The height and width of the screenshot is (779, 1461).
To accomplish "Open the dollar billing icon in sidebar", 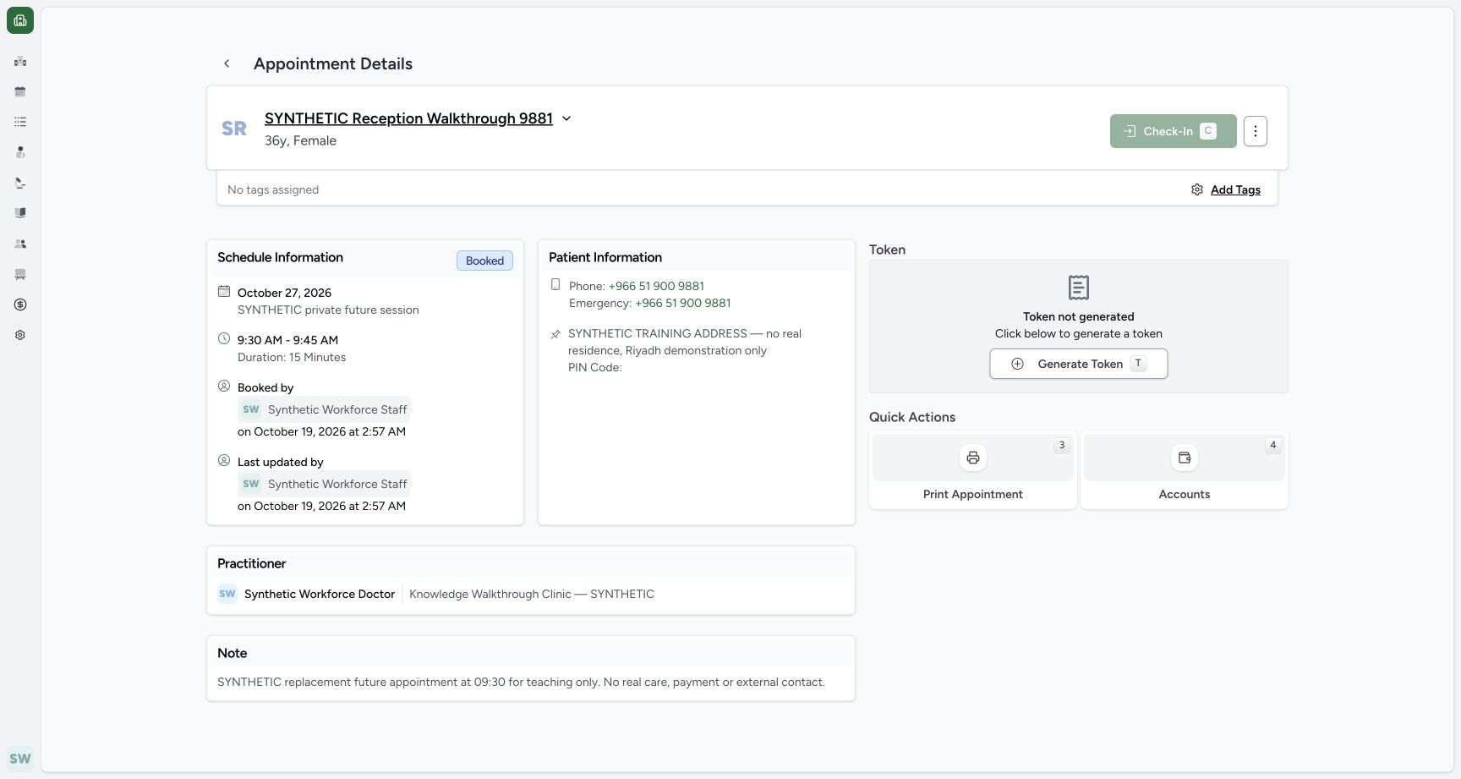I will point(20,304).
